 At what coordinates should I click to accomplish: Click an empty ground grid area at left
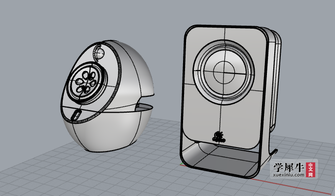[x=43, y=171]
